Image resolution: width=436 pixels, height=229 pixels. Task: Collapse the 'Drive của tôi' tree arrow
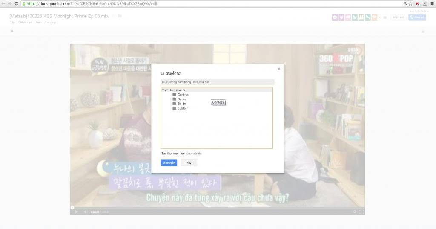click(x=163, y=90)
